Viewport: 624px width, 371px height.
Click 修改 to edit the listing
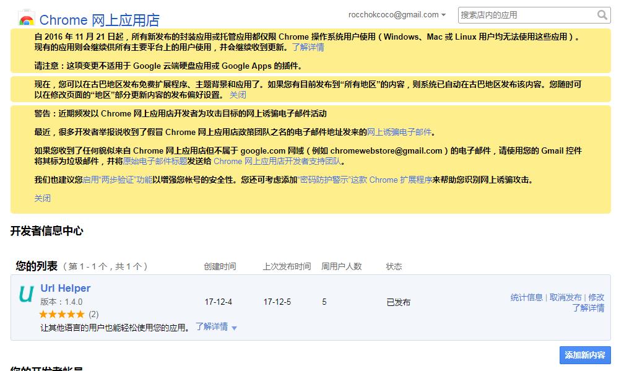pos(596,297)
